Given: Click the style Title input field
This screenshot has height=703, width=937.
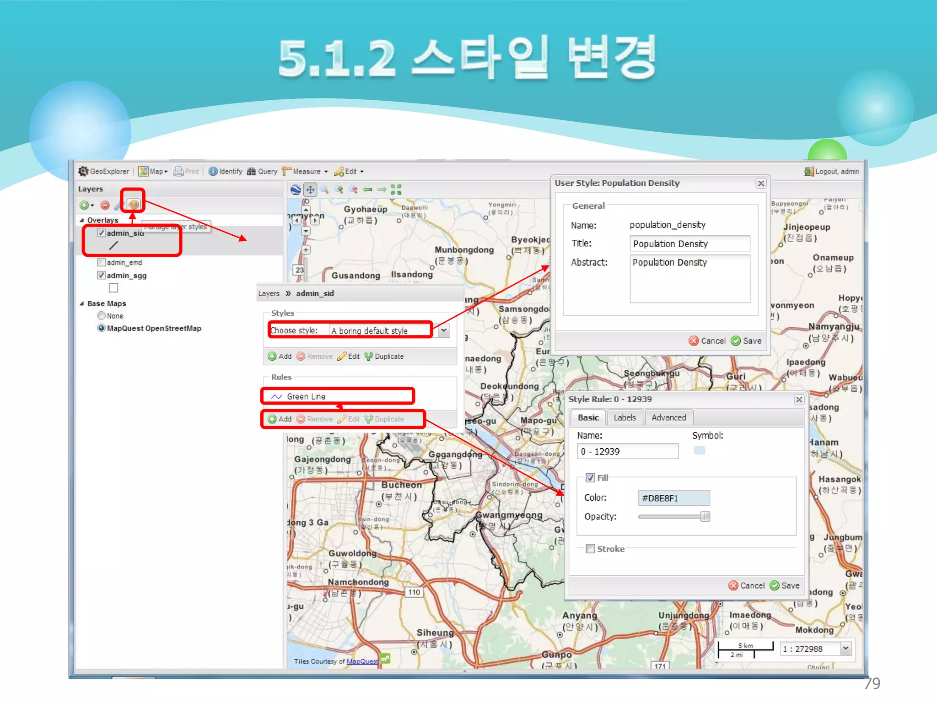Looking at the screenshot, I should click(689, 243).
